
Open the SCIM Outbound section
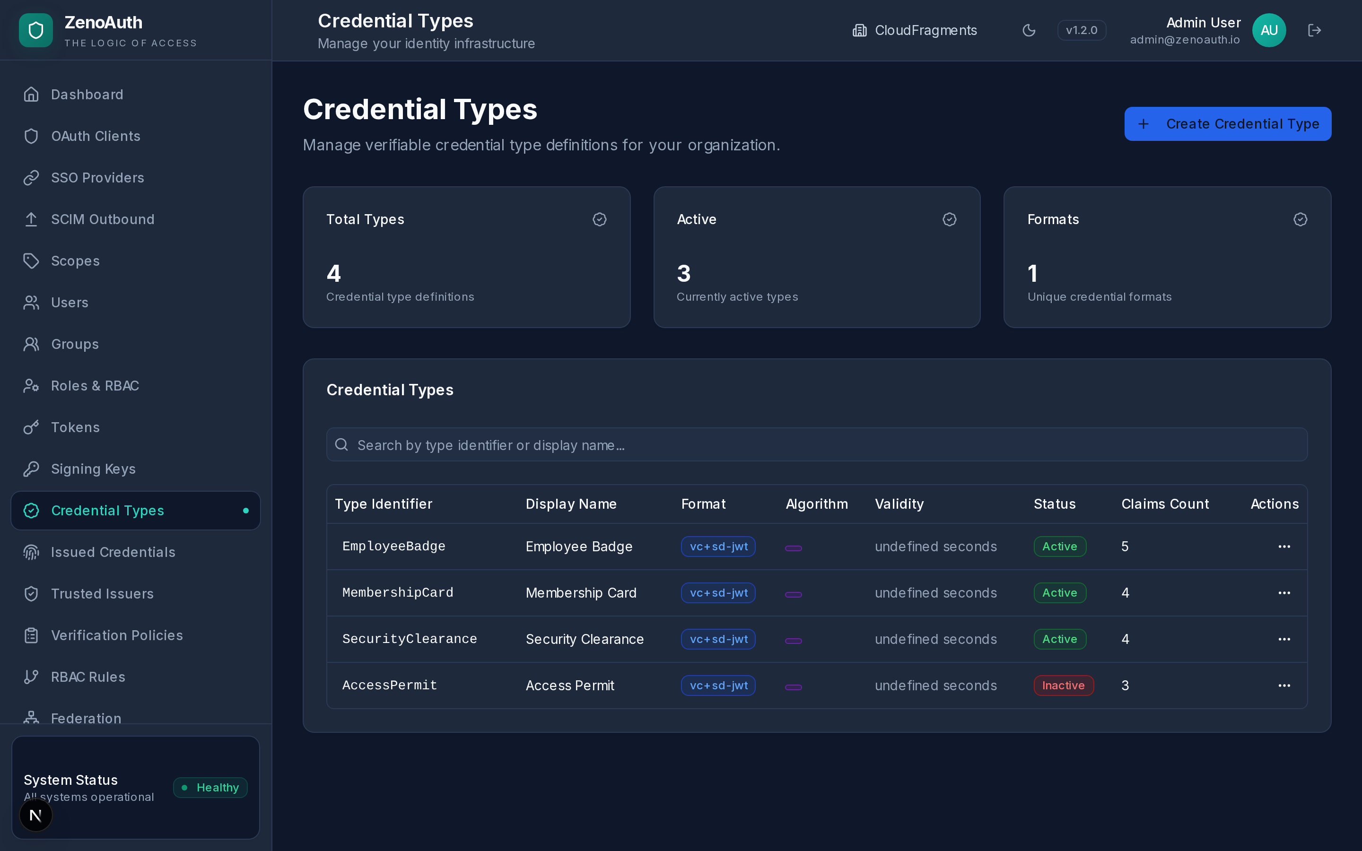103,219
